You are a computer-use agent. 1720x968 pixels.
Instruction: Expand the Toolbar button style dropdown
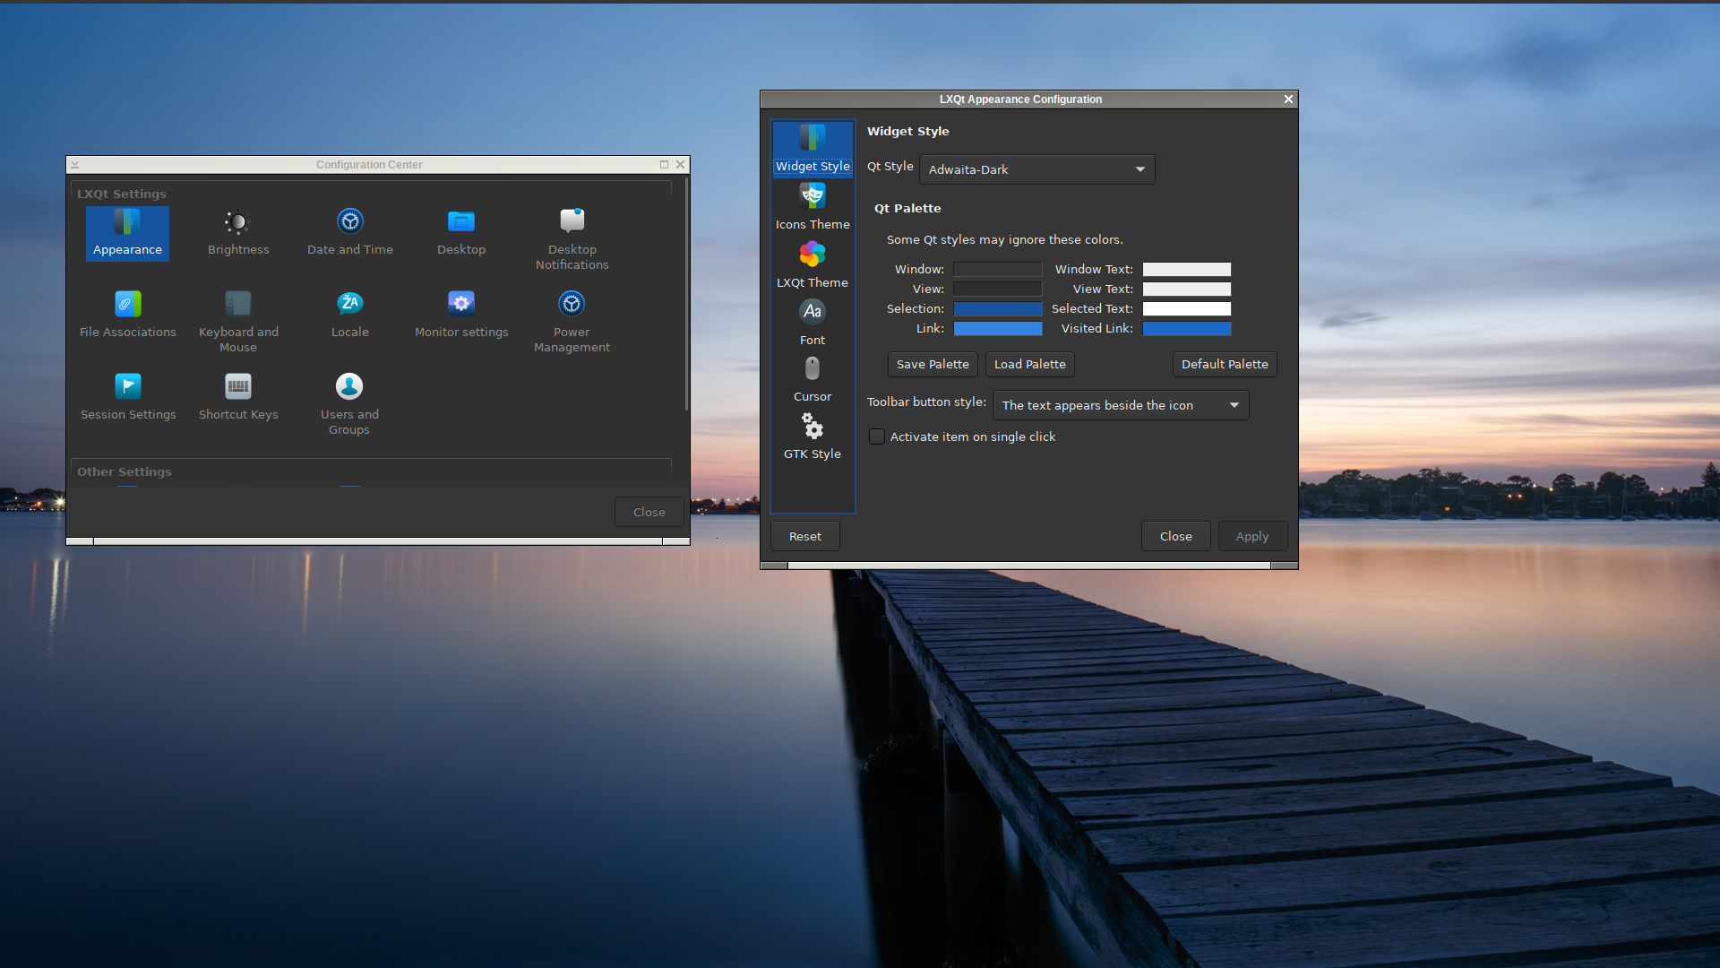[1121, 405]
